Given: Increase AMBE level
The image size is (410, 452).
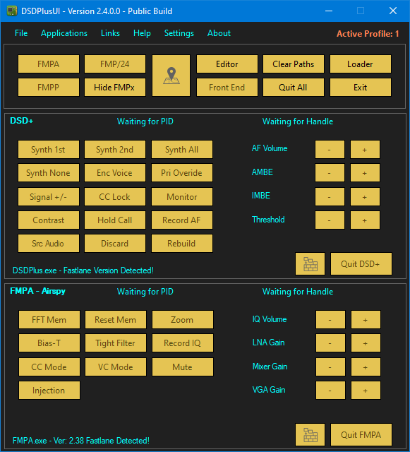Looking at the screenshot, I should tap(365, 172).
